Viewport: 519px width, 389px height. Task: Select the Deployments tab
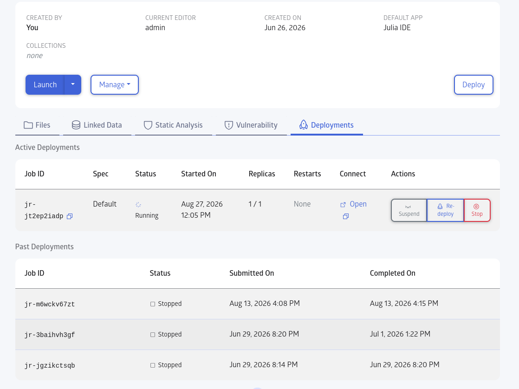point(327,125)
